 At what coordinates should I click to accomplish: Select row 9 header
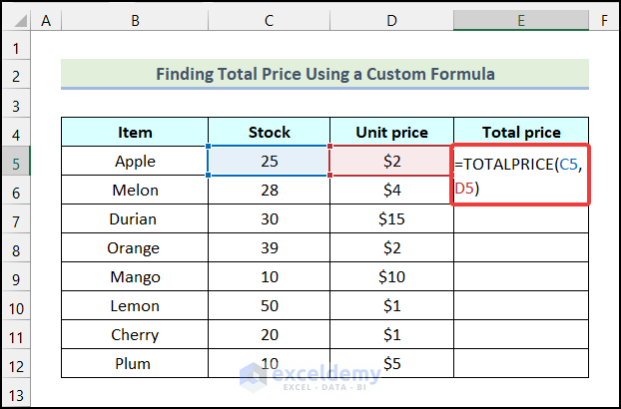coord(17,276)
